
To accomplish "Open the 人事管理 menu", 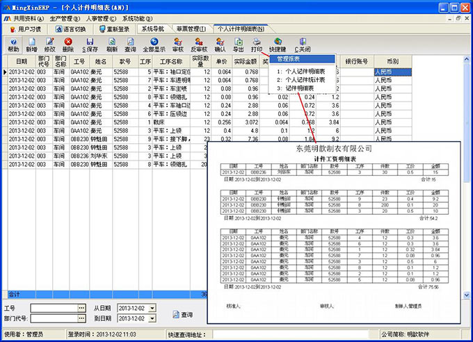I will tap(101, 19).
